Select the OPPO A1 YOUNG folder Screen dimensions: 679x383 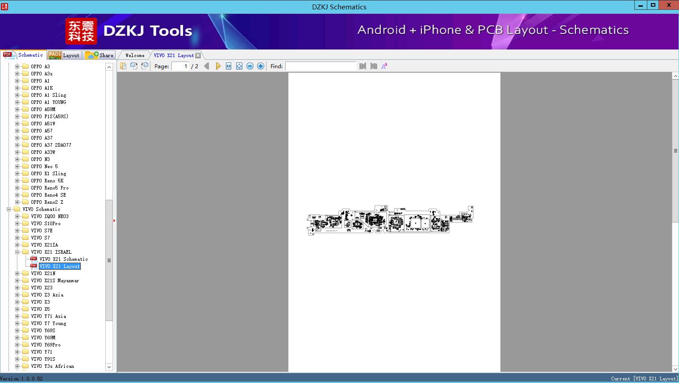pos(48,102)
